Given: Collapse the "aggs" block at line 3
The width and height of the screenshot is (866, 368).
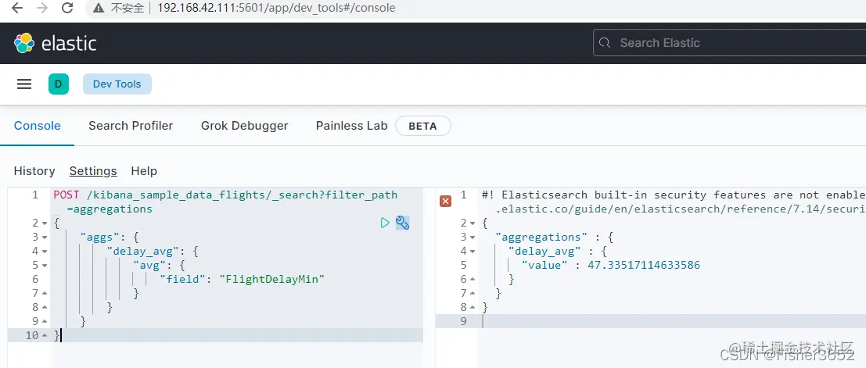Looking at the screenshot, I should pyautogui.click(x=45, y=238).
